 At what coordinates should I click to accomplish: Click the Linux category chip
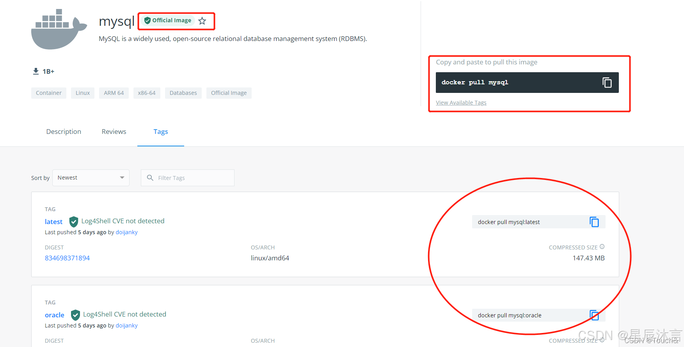pos(83,93)
